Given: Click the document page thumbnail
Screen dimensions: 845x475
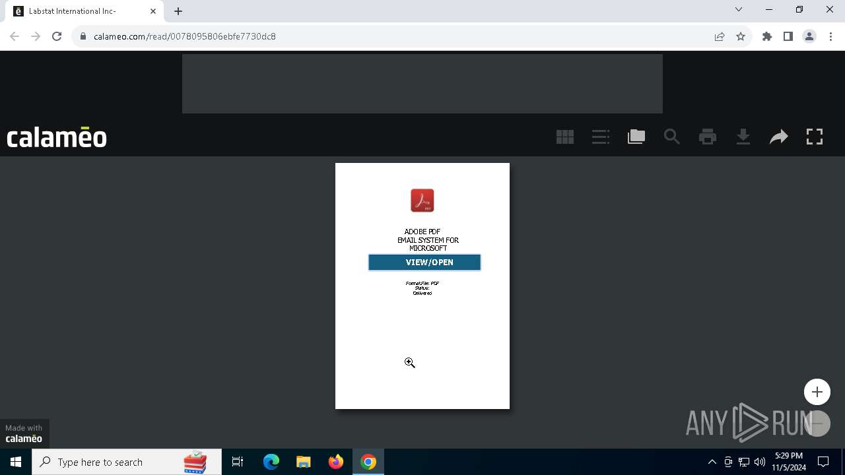Looking at the screenshot, I should tap(422, 286).
